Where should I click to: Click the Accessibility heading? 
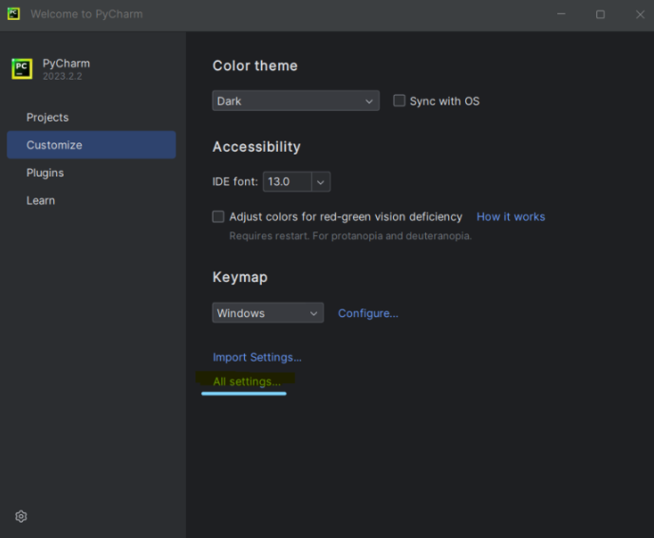pyautogui.click(x=256, y=147)
